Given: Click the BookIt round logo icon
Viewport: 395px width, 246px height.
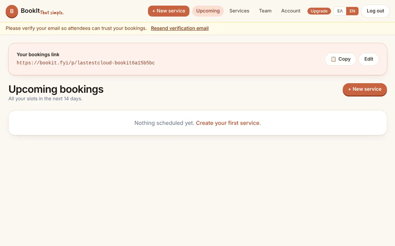Looking at the screenshot, I should pyautogui.click(x=12, y=11).
